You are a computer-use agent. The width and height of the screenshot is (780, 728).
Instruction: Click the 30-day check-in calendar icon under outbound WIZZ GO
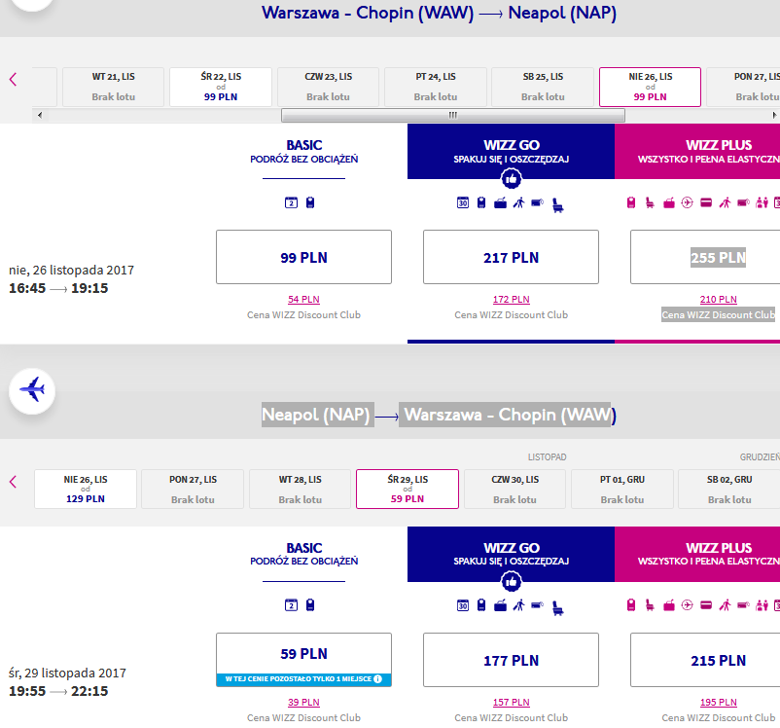[463, 202]
